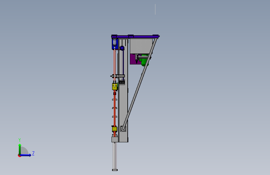Select the pivot bracket at the brace's lower end
Viewport: 270px width, 175px height.
point(123,129)
